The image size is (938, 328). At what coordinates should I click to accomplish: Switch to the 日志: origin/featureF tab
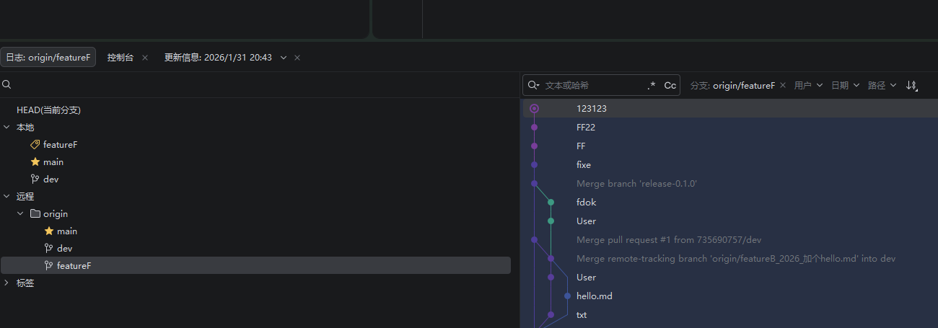48,57
